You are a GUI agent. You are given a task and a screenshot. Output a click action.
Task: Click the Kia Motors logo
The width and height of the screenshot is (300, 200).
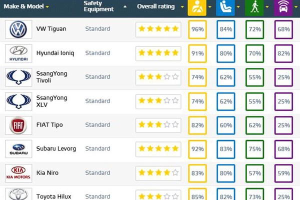coord(18,173)
